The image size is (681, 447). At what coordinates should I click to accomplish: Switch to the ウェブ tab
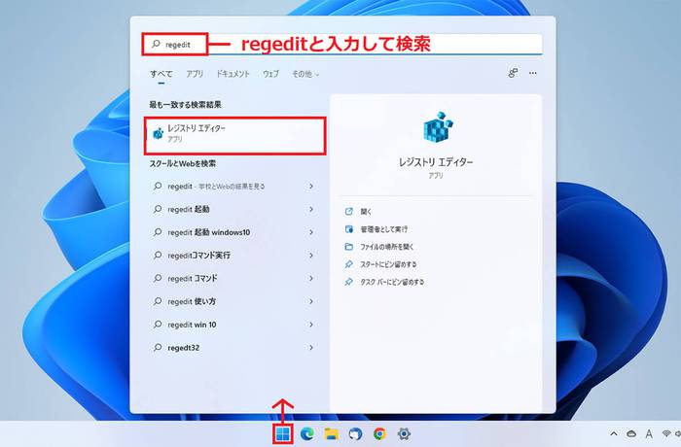(x=270, y=74)
